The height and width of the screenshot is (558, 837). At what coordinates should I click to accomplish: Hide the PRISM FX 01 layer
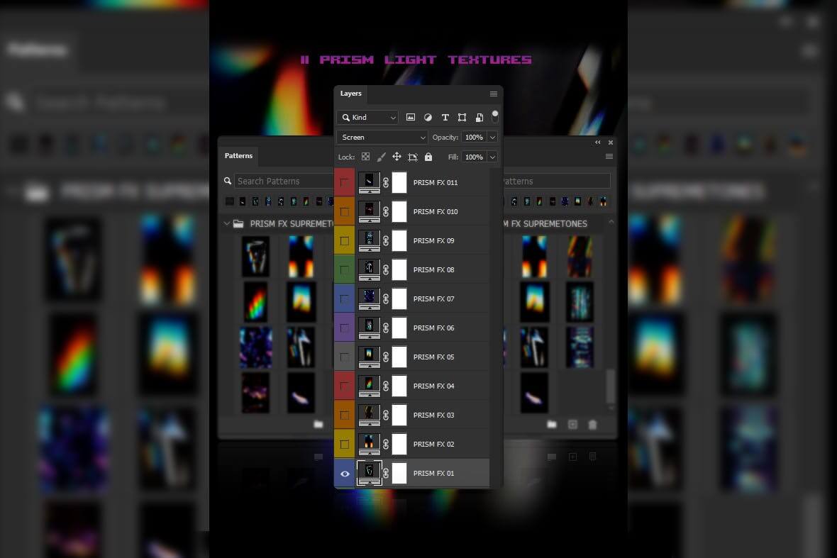point(345,474)
